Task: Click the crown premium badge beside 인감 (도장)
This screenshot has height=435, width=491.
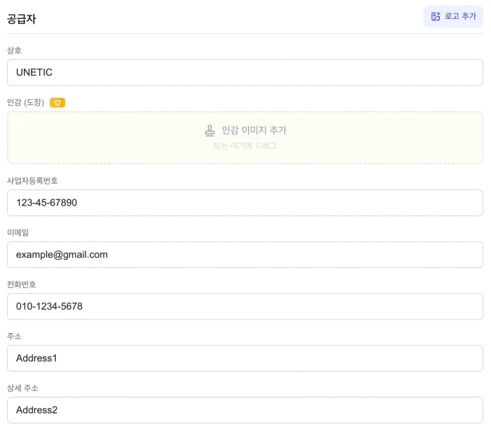Action: 58,103
